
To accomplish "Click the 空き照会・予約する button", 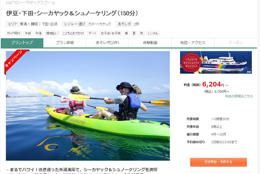I will [x=219, y=162].
